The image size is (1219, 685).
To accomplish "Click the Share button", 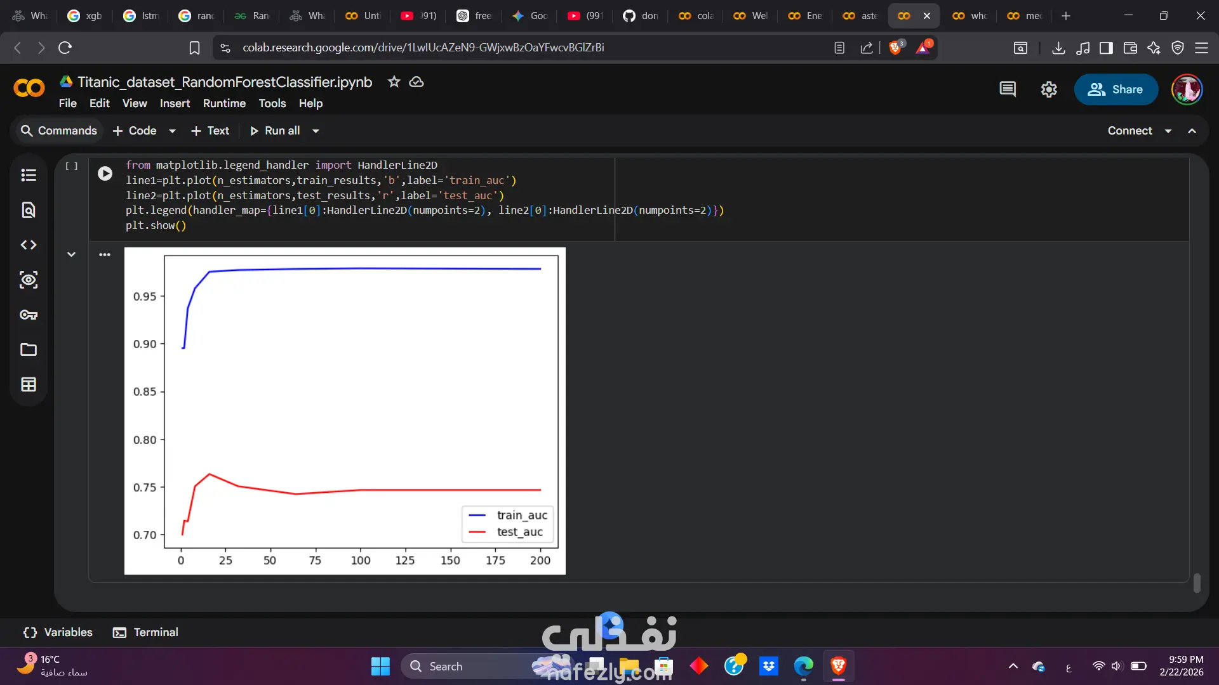I will [1116, 89].
